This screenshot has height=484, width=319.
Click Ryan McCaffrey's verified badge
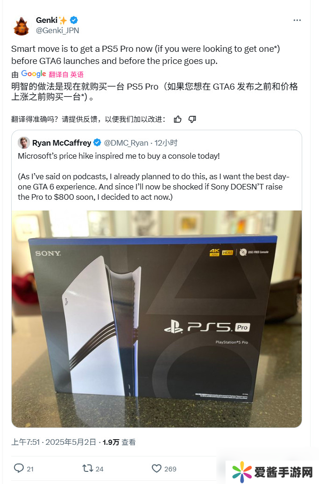pos(97,143)
